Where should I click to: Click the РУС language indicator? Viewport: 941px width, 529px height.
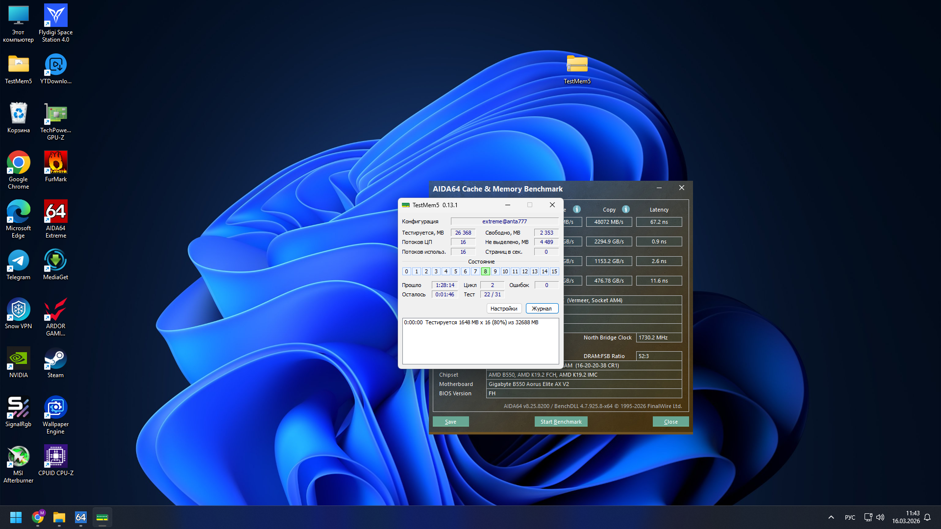[850, 517]
